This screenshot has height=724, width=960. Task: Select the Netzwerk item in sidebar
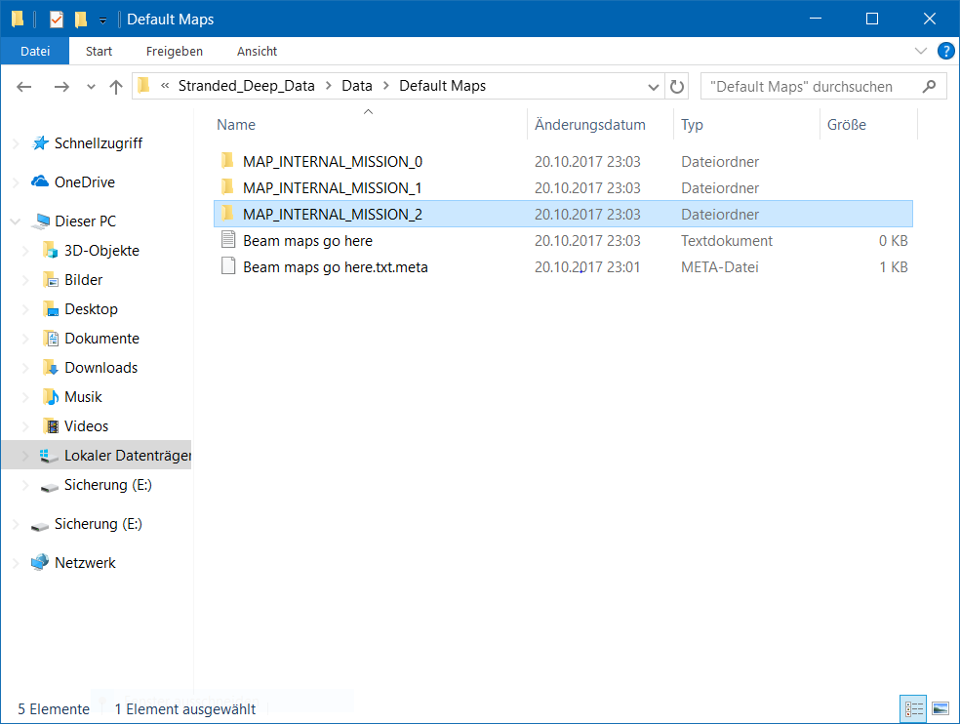tap(85, 563)
